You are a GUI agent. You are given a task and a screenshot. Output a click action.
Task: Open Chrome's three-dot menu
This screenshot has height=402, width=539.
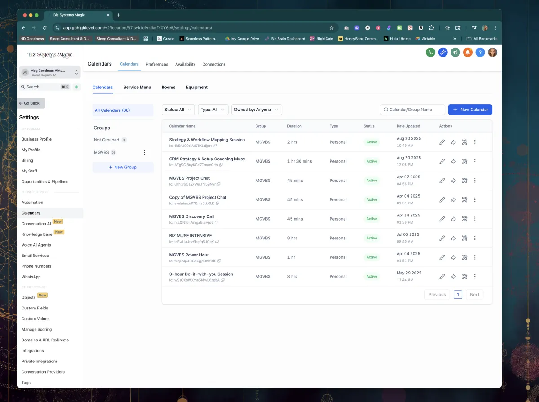pos(495,28)
